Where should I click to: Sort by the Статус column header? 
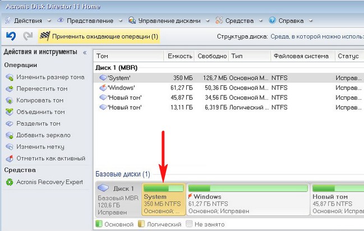349,56
